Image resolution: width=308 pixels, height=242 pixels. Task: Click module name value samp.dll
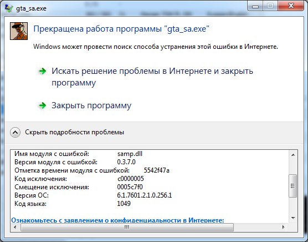pyautogui.click(x=130, y=154)
